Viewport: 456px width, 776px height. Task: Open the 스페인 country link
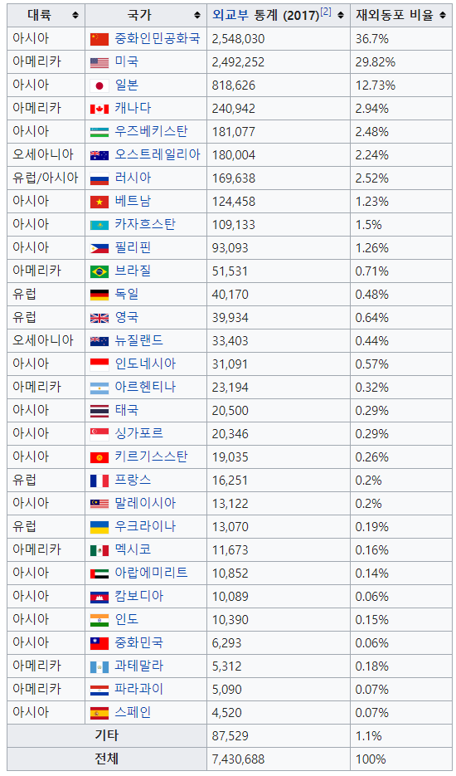133,713
